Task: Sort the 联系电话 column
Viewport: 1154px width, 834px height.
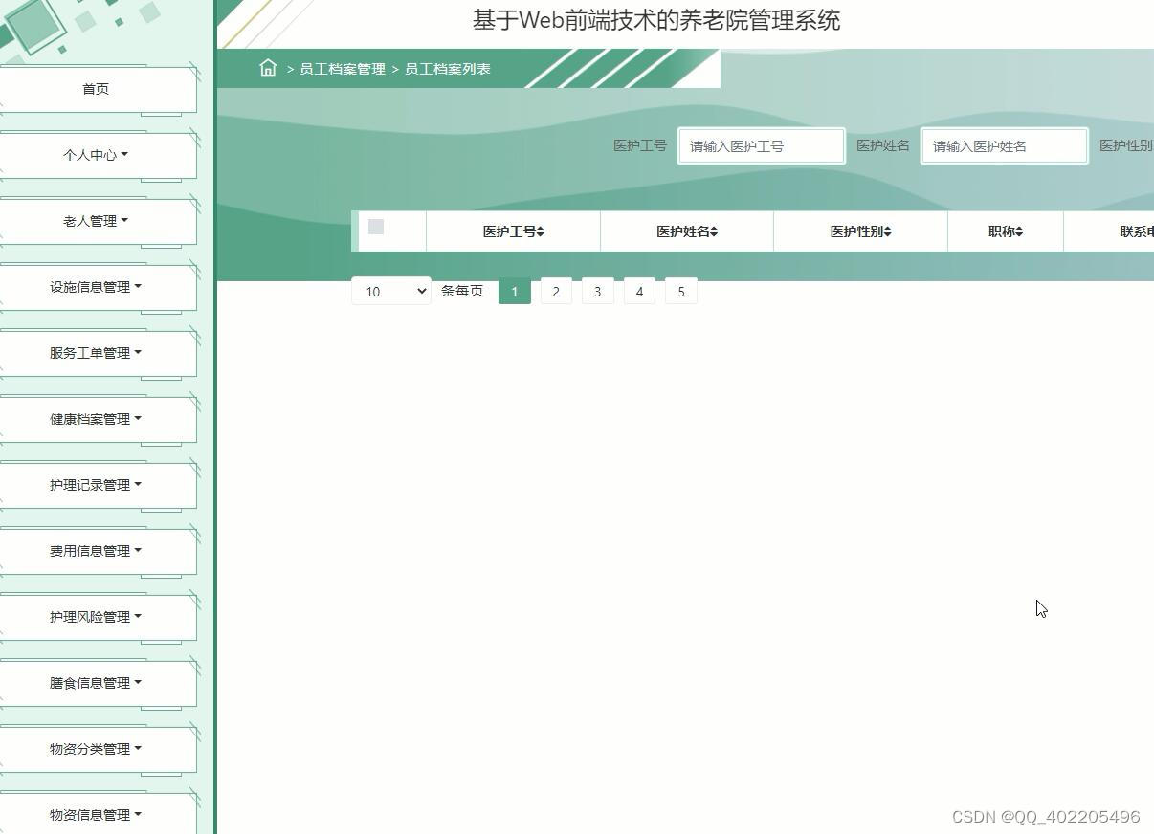Action: (1139, 230)
